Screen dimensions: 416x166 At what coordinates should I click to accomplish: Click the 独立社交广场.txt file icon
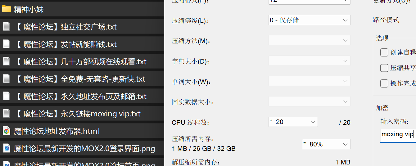click(6, 27)
